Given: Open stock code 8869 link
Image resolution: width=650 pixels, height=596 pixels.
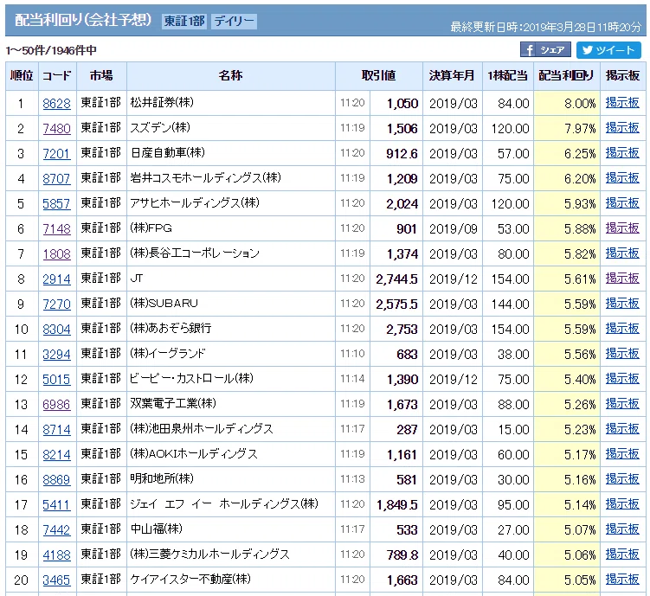Looking at the screenshot, I should (57, 479).
